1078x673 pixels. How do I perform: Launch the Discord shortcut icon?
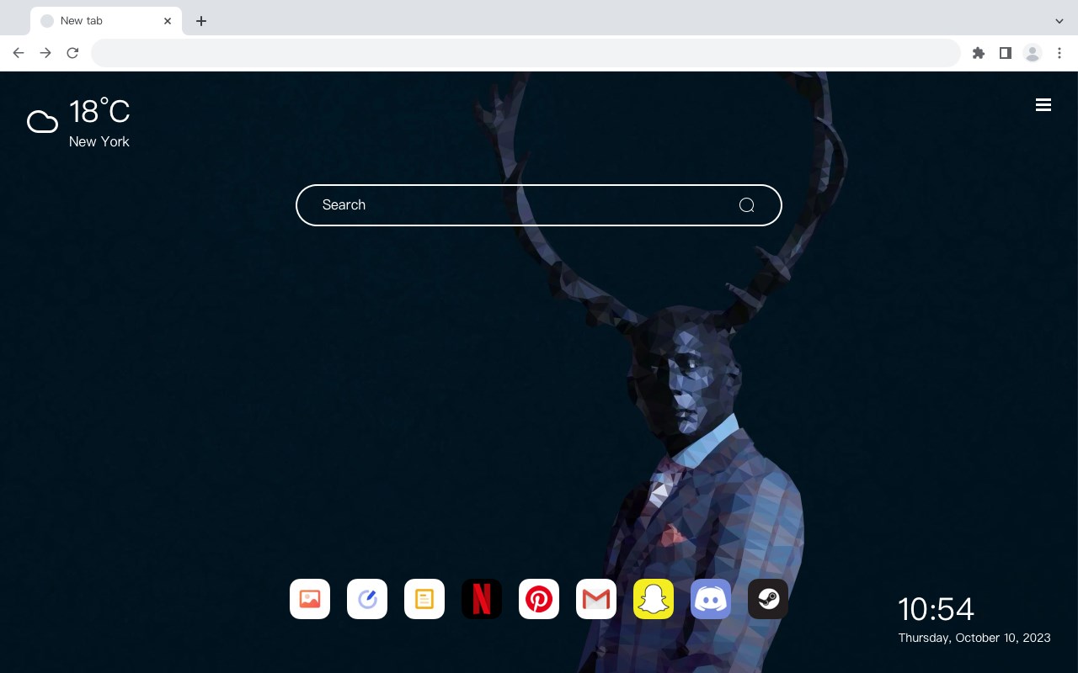(711, 599)
